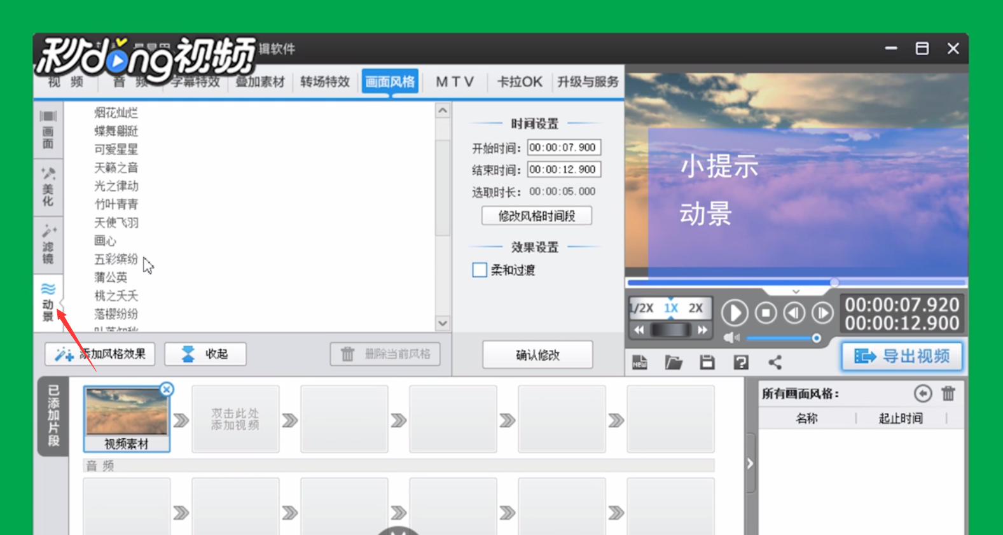Click the style list scroll up arrow
The width and height of the screenshot is (1003, 535).
coord(443,111)
